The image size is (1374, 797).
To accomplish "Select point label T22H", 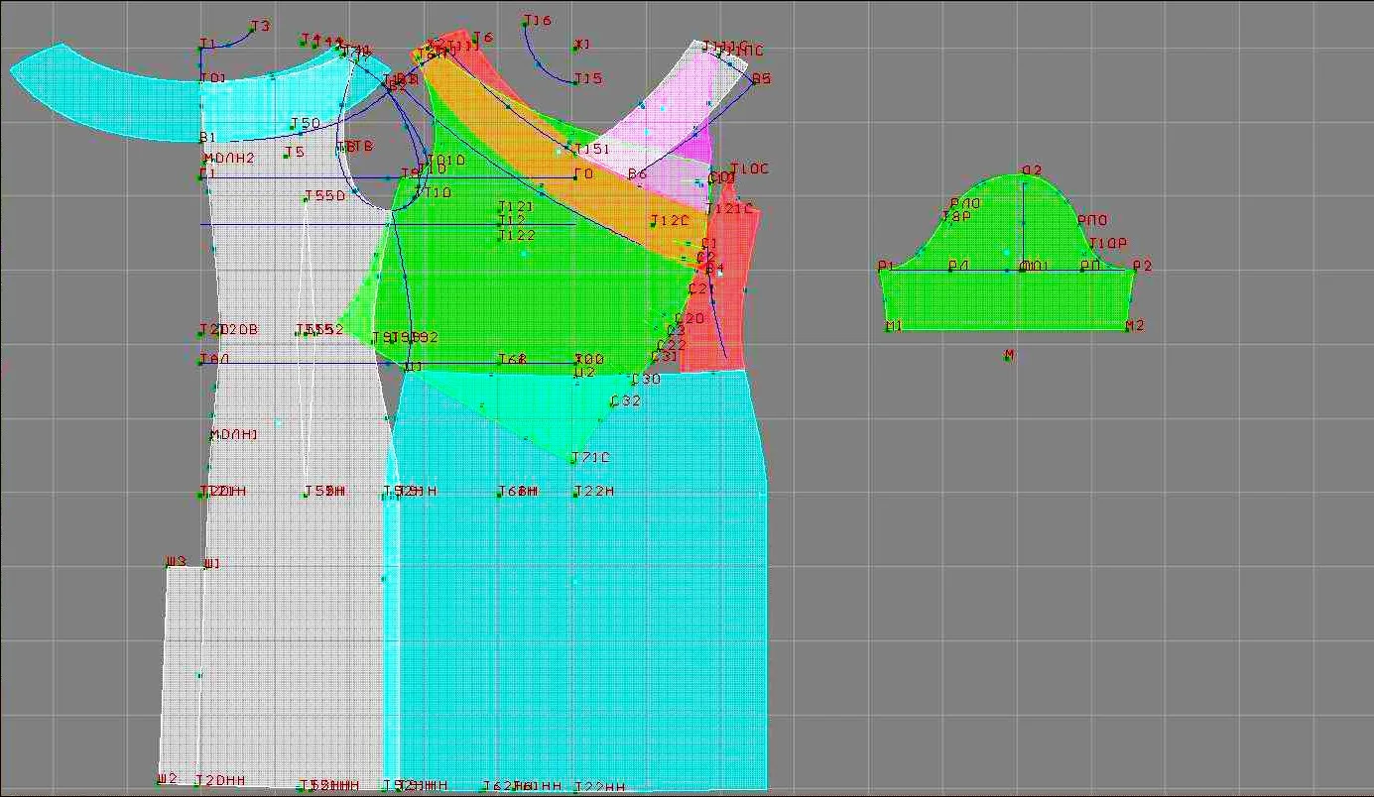I will [595, 491].
